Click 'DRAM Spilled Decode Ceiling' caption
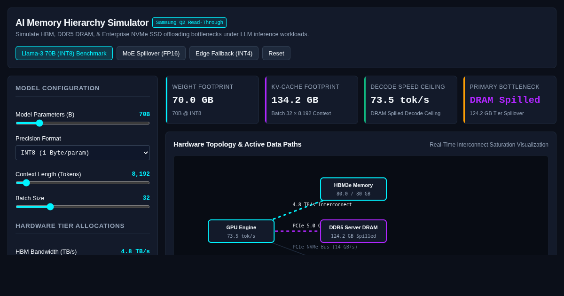Viewport: 564px width, 296px height. [x=405, y=113]
